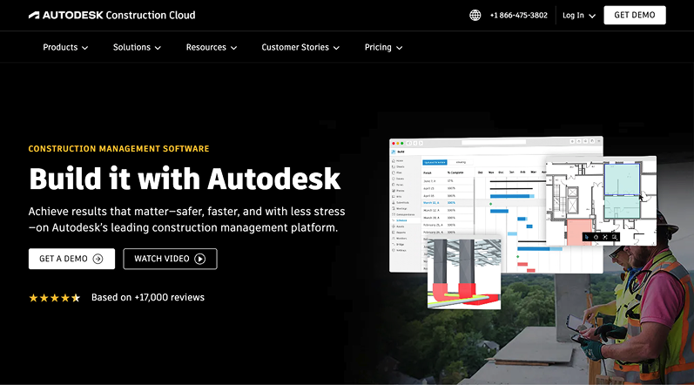Viewport: 694px width, 385px height.
Task: Click the Based on +17,000 reviews text
Action: coord(148,298)
